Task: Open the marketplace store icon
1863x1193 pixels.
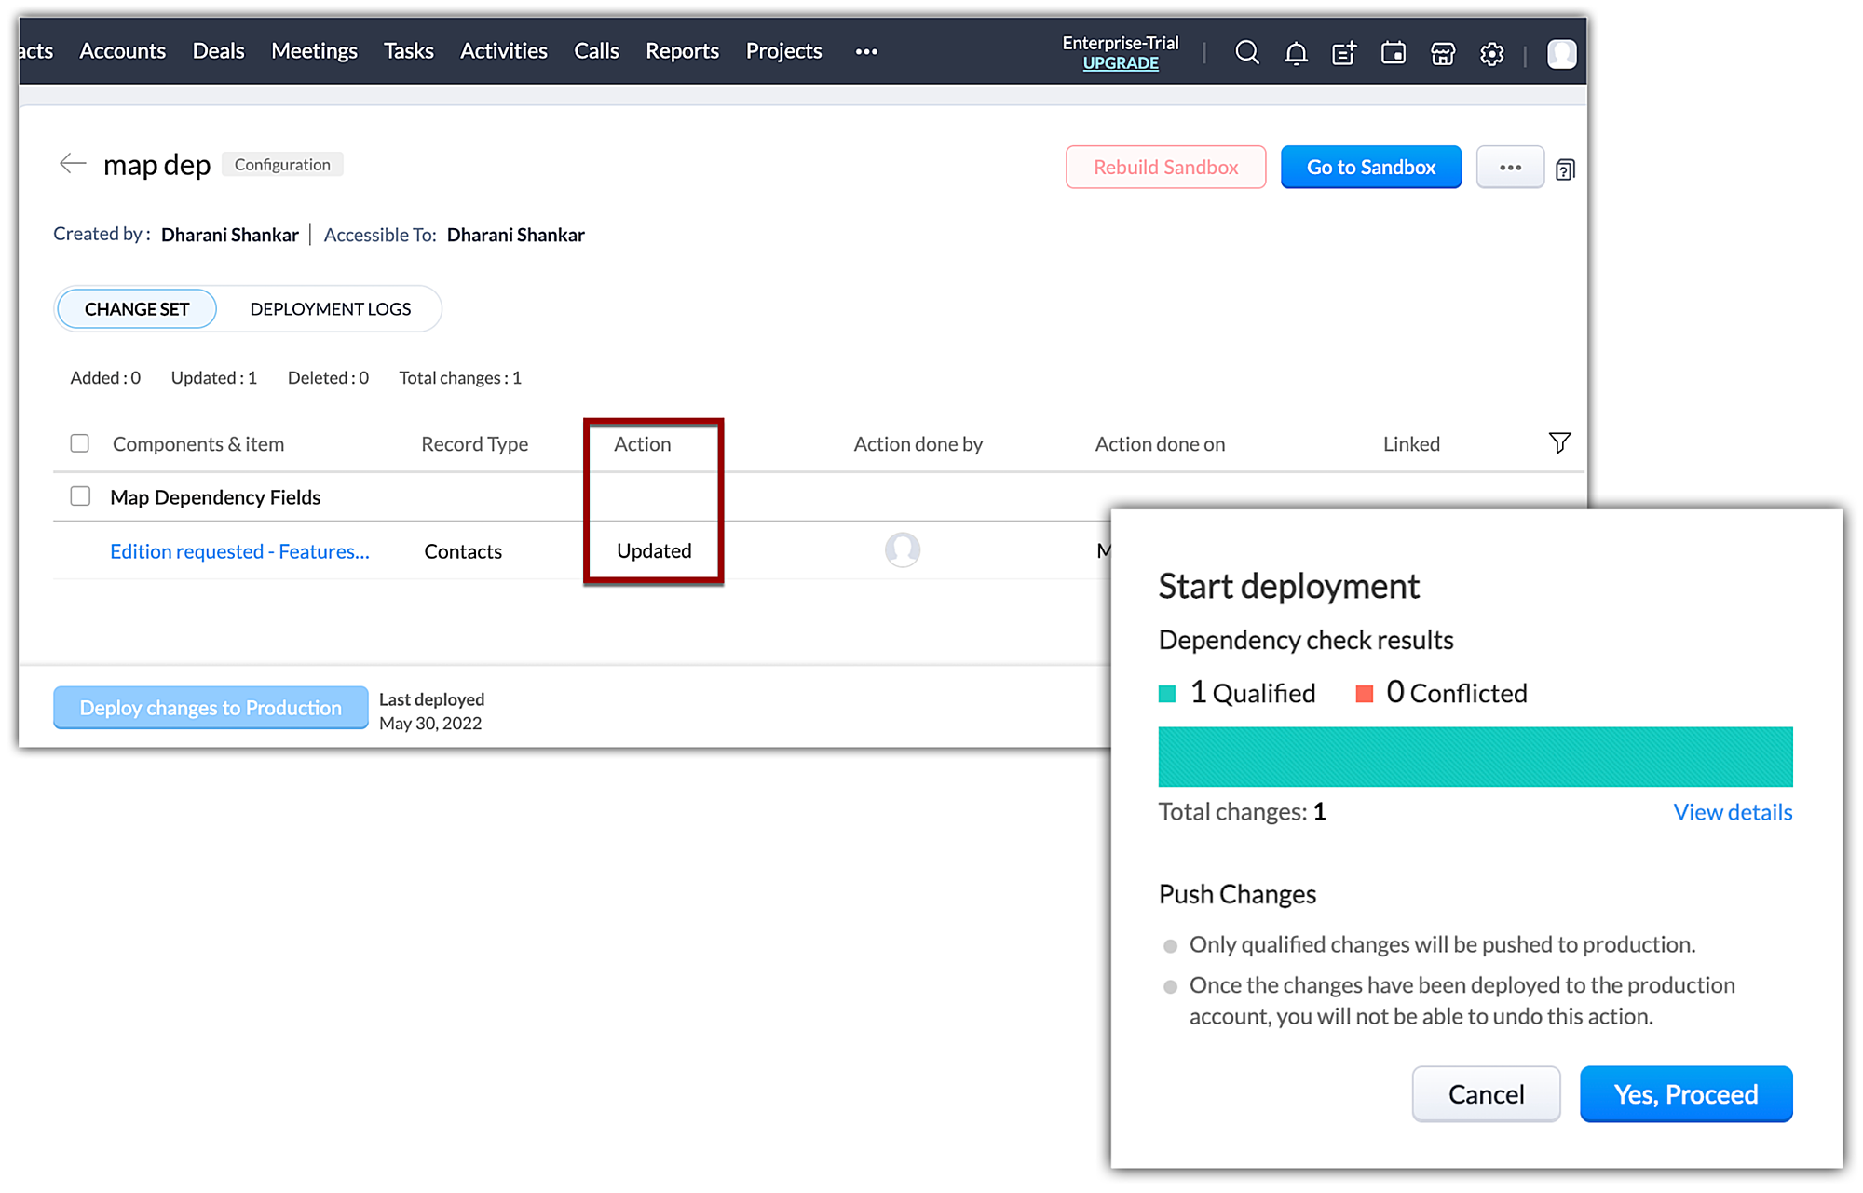Action: [1443, 53]
